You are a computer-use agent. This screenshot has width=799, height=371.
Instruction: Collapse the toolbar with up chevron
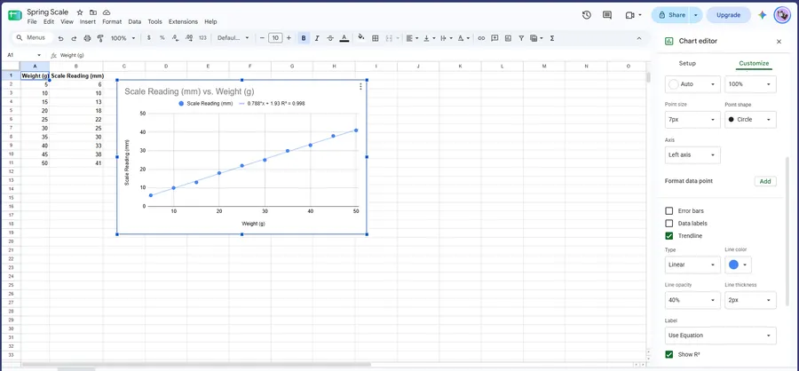639,38
